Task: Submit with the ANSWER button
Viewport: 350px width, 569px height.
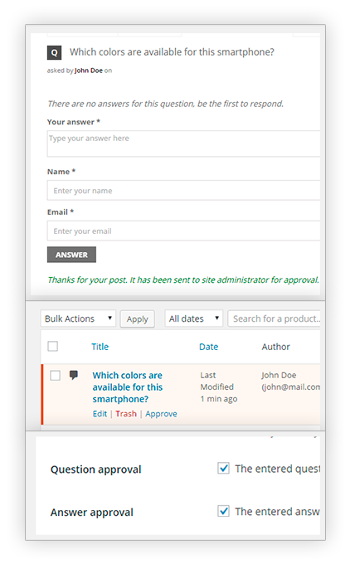Action: click(71, 255)
